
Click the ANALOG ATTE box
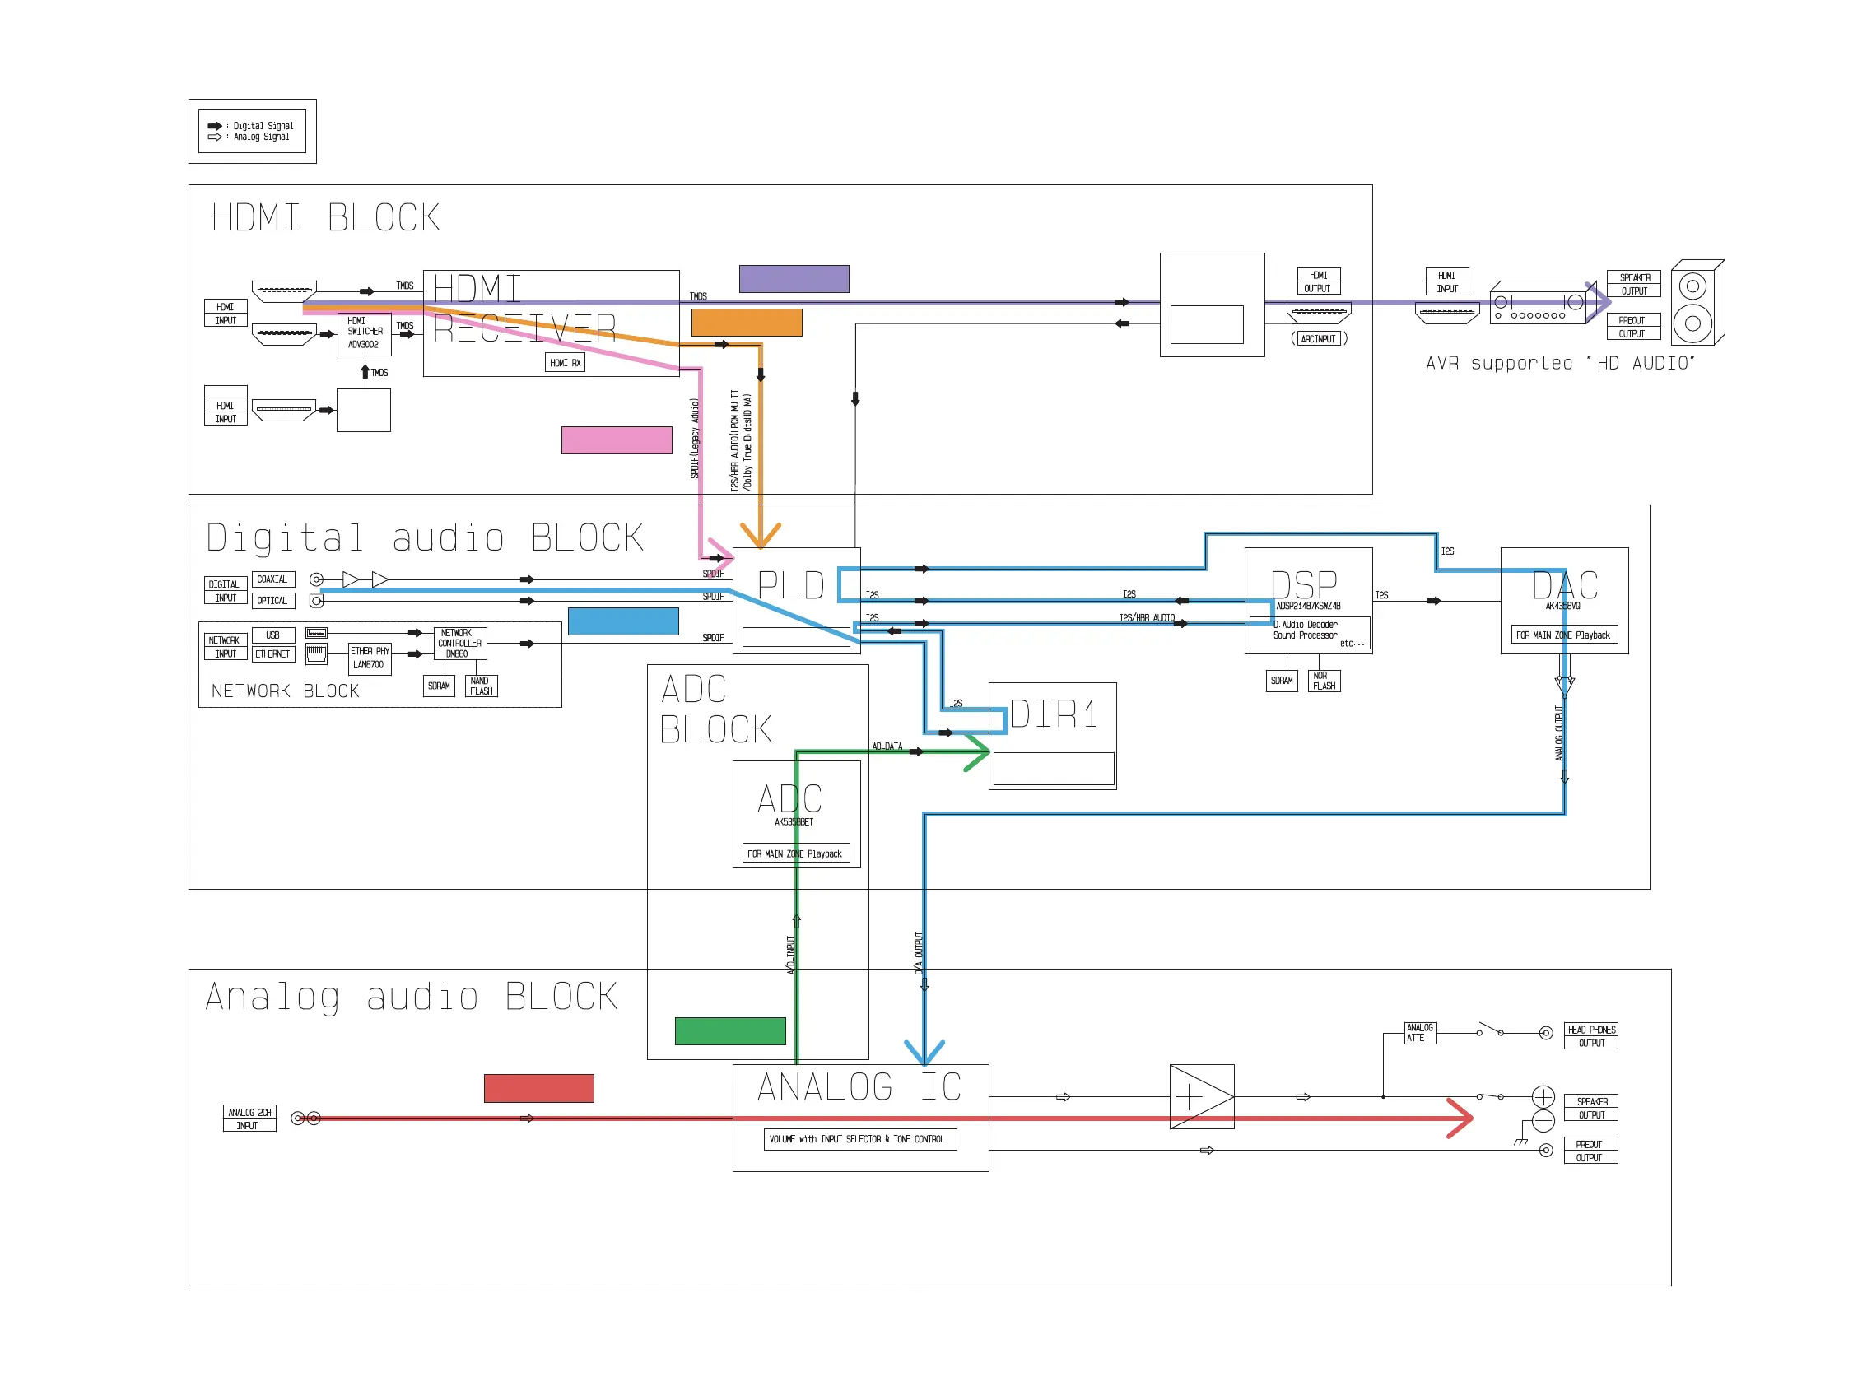point(1420,1033)
